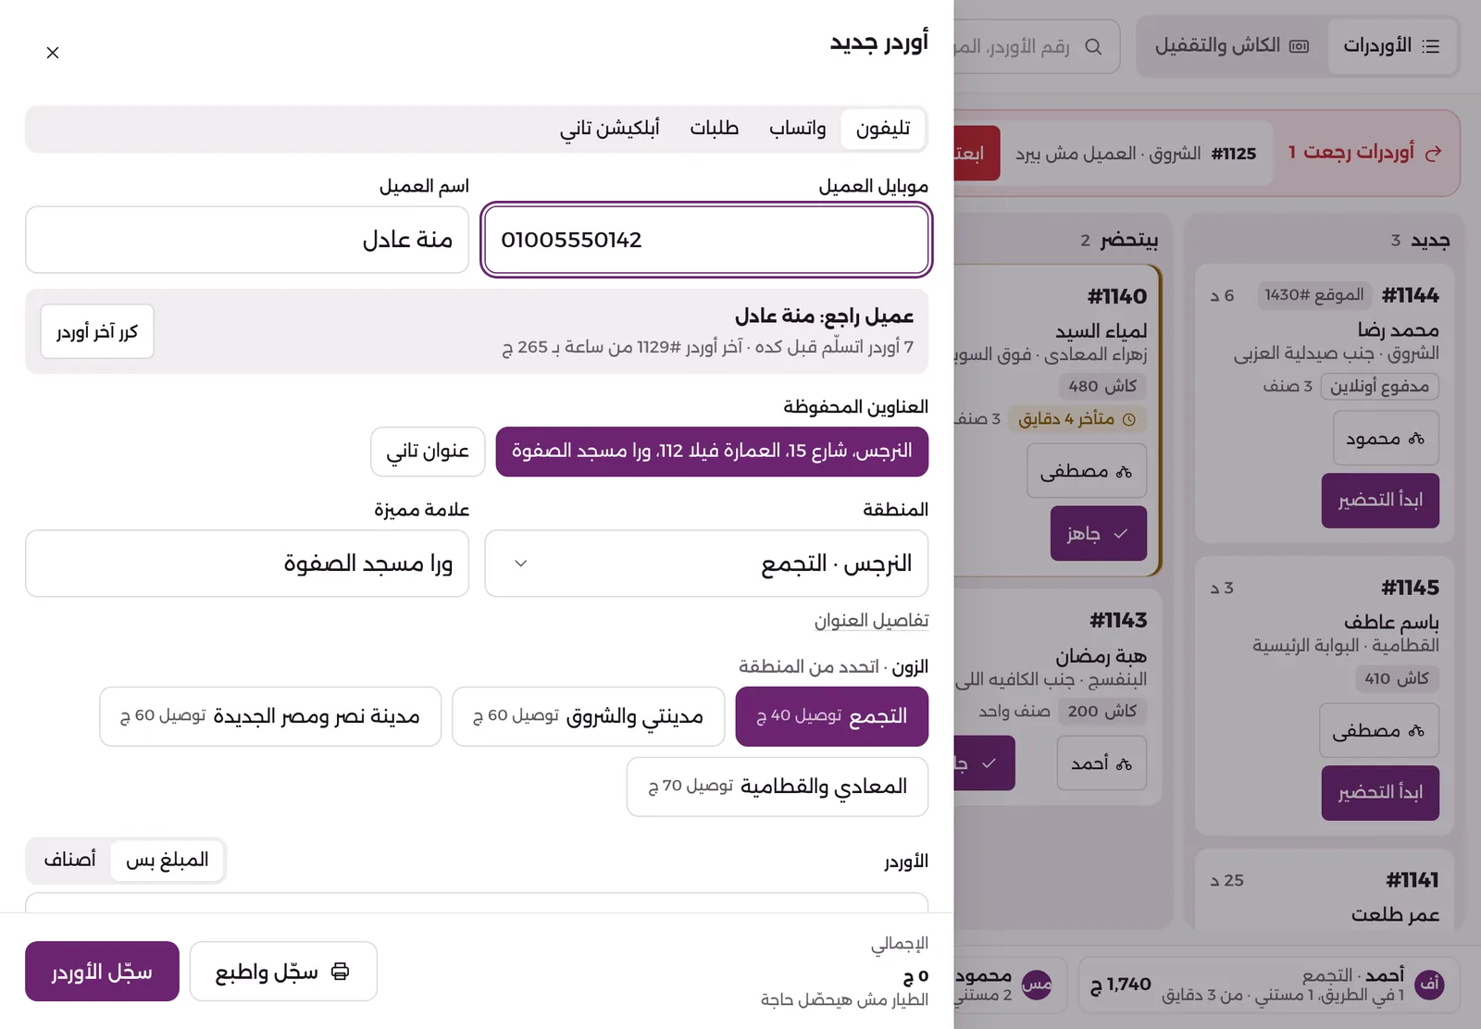The image size is (1481, 1029).
Task: Switch order entry to المبلغ بس
Action: coord(167,861)
